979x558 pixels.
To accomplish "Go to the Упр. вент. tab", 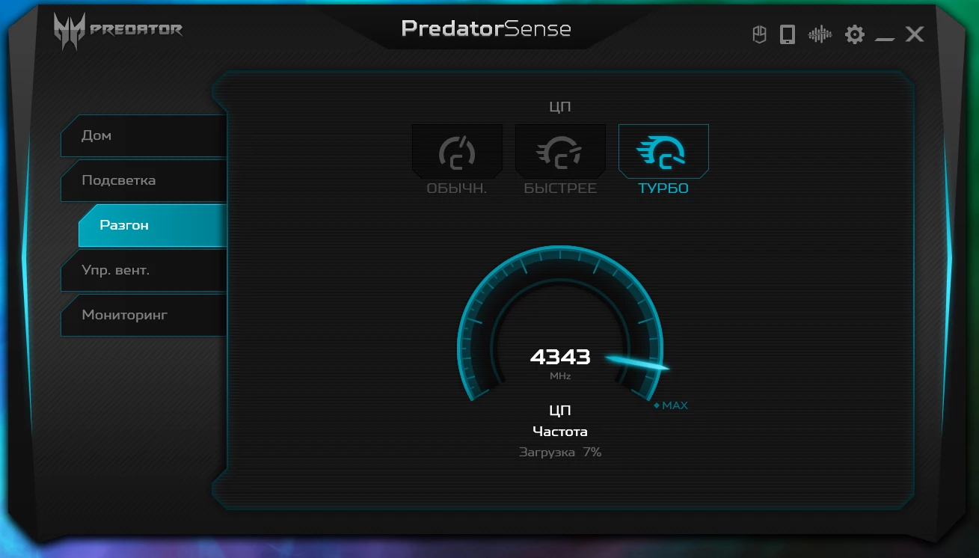I will click(144, 271).
